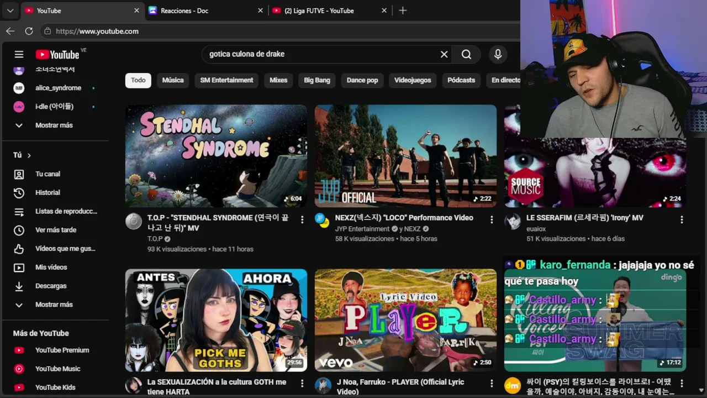The height and width of the screenshot is (398, 707).
Task: Open options menu for LE SSERAFIM video
Action: point(682,220)
